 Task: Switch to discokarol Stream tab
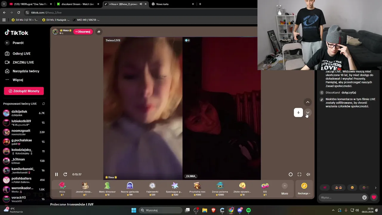pos(78,4)
